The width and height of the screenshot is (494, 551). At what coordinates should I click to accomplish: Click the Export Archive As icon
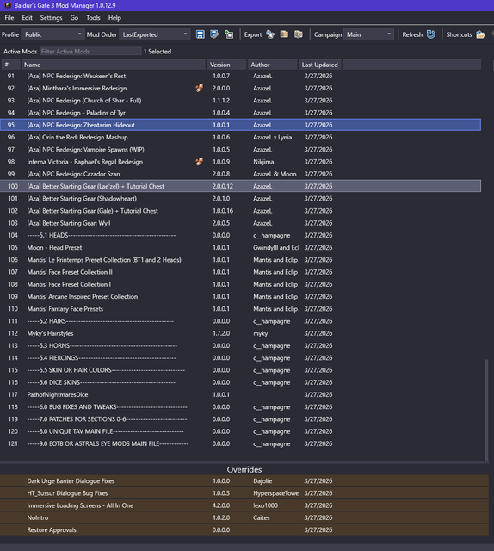coord(299,34)
